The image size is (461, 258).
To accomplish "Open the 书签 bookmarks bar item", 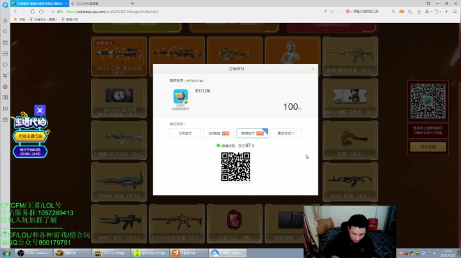I will pos(19,19).
